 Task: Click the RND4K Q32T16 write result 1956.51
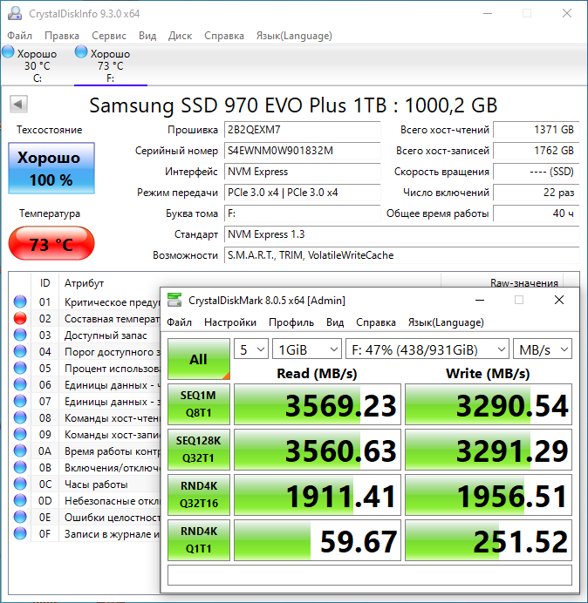coord(489,495)
